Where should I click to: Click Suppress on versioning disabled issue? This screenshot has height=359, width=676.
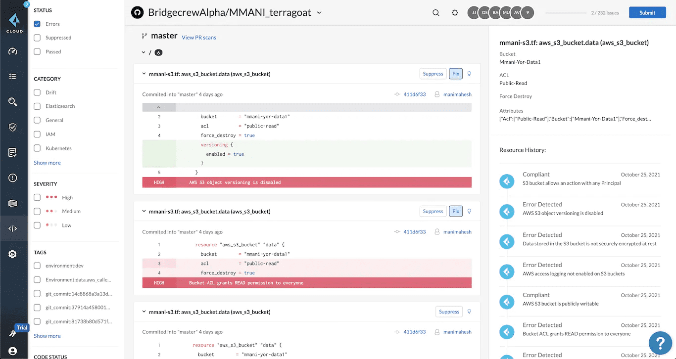[x=433, y=74]
